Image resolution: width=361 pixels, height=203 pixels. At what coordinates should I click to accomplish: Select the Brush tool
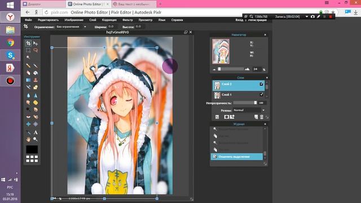click(36, 66)
